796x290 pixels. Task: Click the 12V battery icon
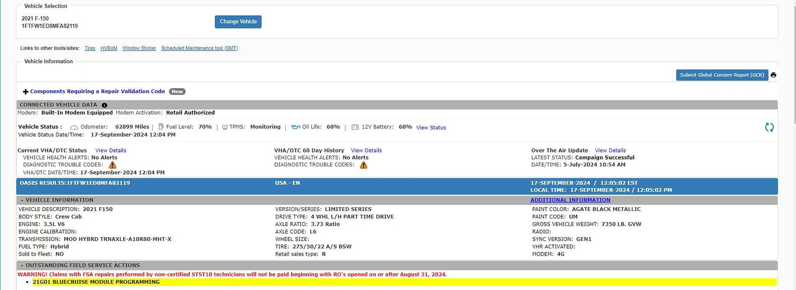[x=355, y=127]
